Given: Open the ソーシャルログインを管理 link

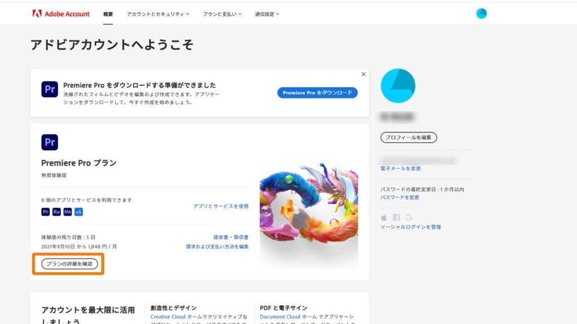Looking at the screenshot, I should click(411, 227).
